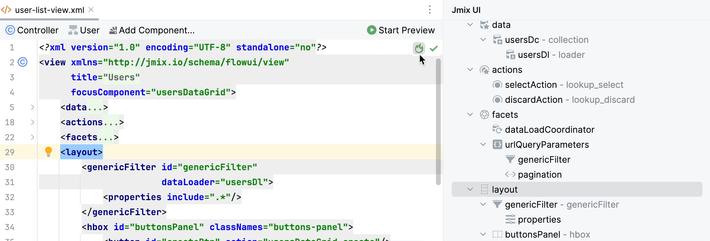Click the hot deploy flame icon
The width and height of the screenshot is (710, 241).
coord(419,48)
